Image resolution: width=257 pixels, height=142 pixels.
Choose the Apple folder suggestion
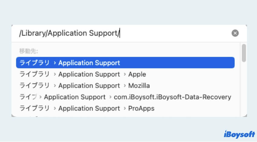coord(137,74)
